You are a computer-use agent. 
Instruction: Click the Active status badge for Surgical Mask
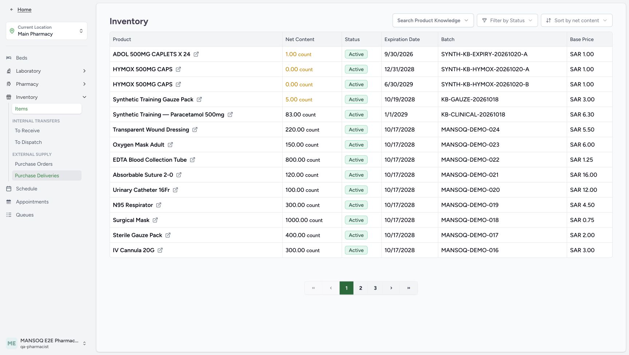click(356, 220)
